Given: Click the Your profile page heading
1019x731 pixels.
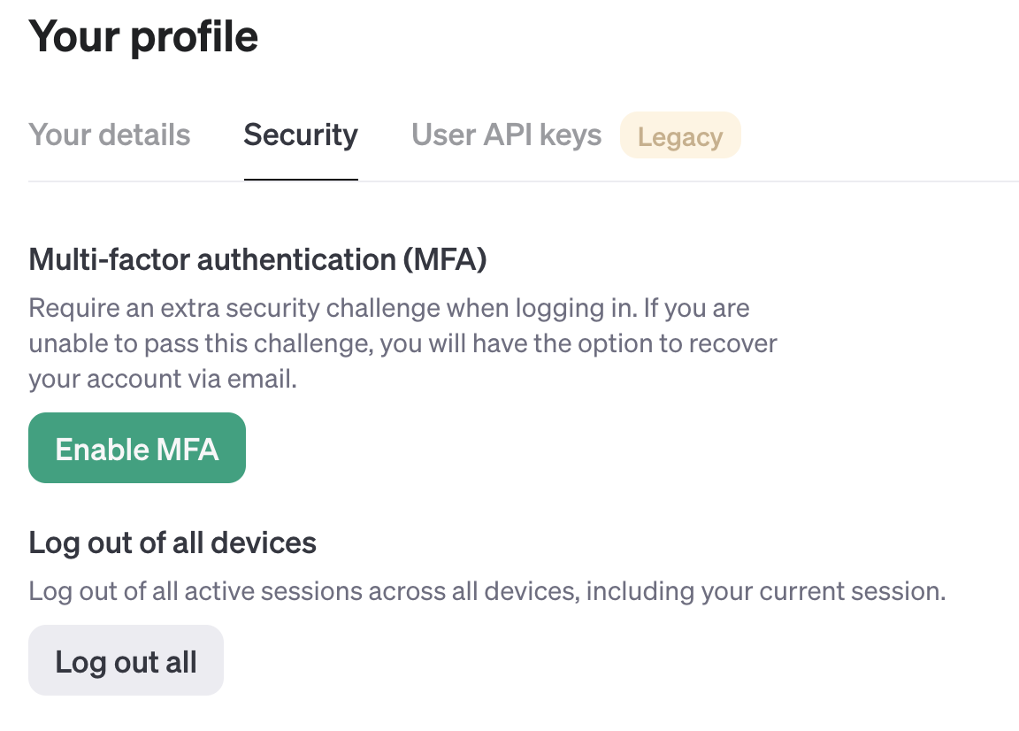Looking at the screenshot, I should 143,36.
